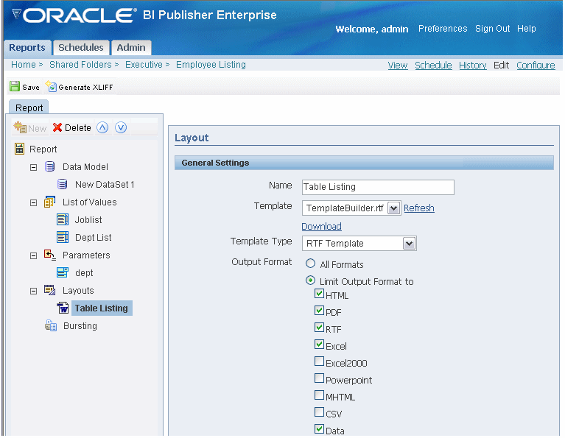Switch to the Reports tab
Viewport: 565px width, 438px height.
tap(27, 48)
